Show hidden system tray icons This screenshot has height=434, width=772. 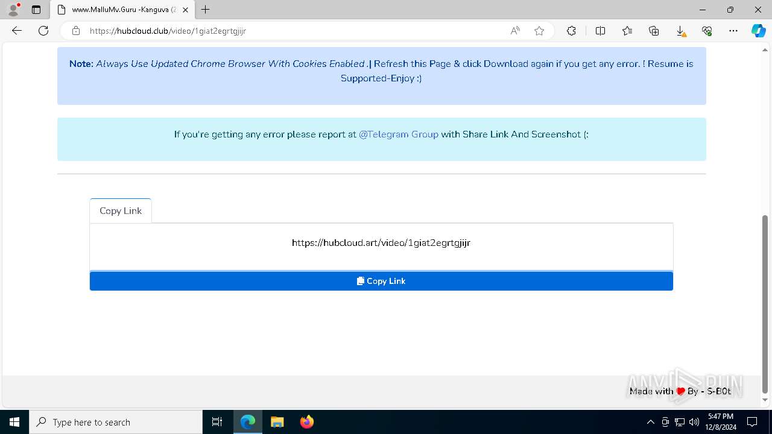pyautogui.click(x=650, y=422)
